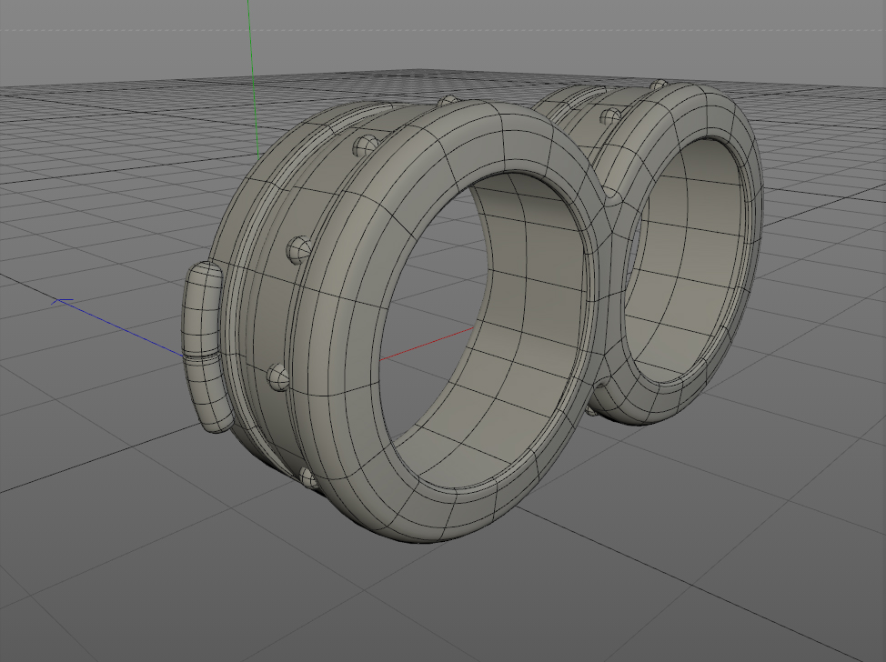The width and height of the screenshot is (886, 662).
Task: Select the lowest rivet on the nearer eyepiece
Action: point(308,479)
